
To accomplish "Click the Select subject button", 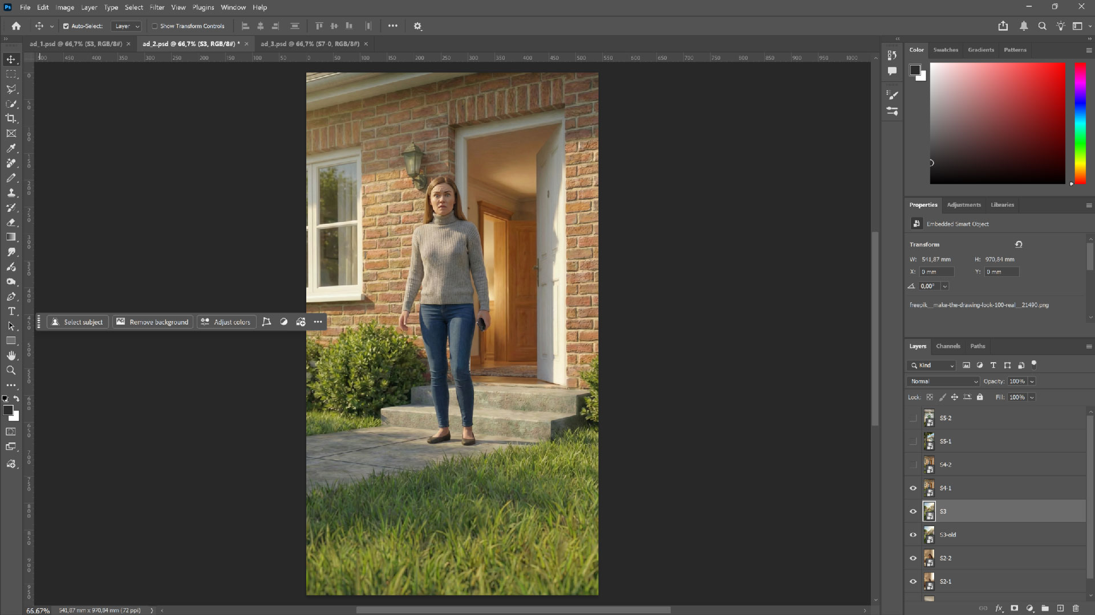I will pyautogui.click(x=78, y=322).
